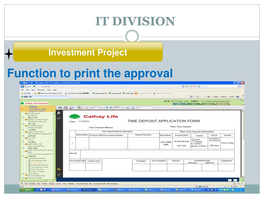Open the PDF pages thumbnail panel
Screen dimensions: 264x198
[x=59, y=113]
